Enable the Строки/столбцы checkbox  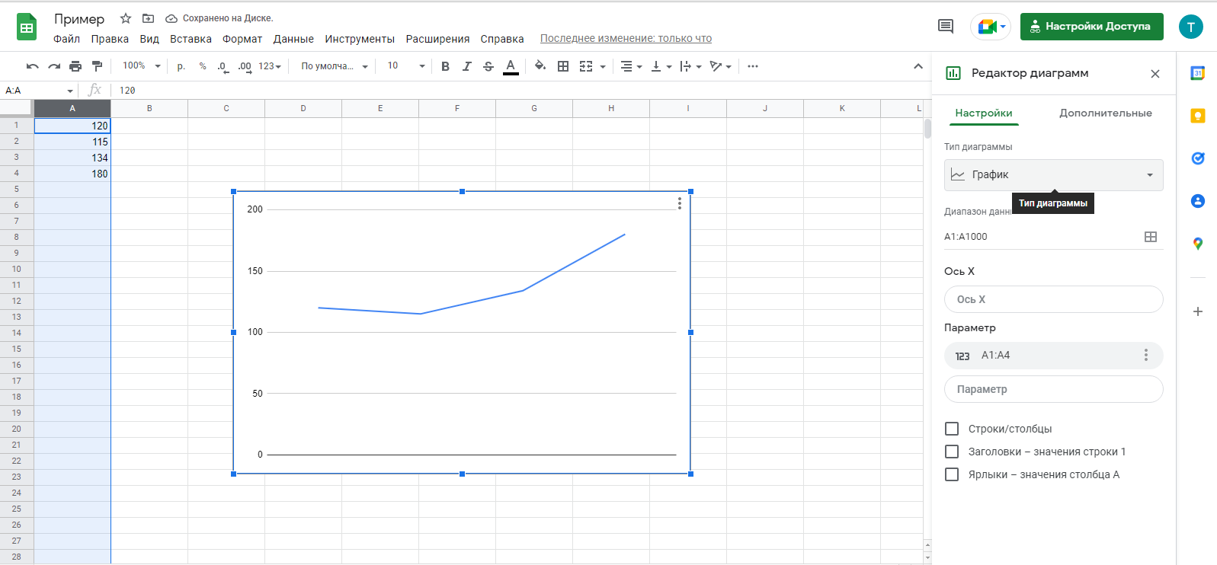coord(952,429)
